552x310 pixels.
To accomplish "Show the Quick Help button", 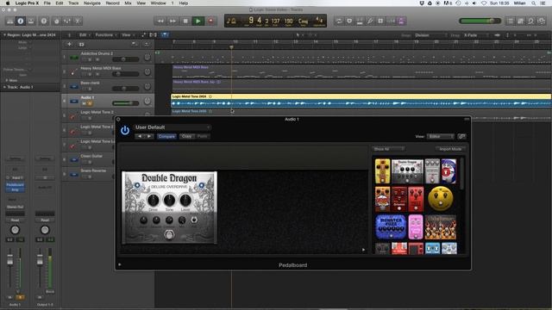I will pyautogui.click(x=44, y=21).
